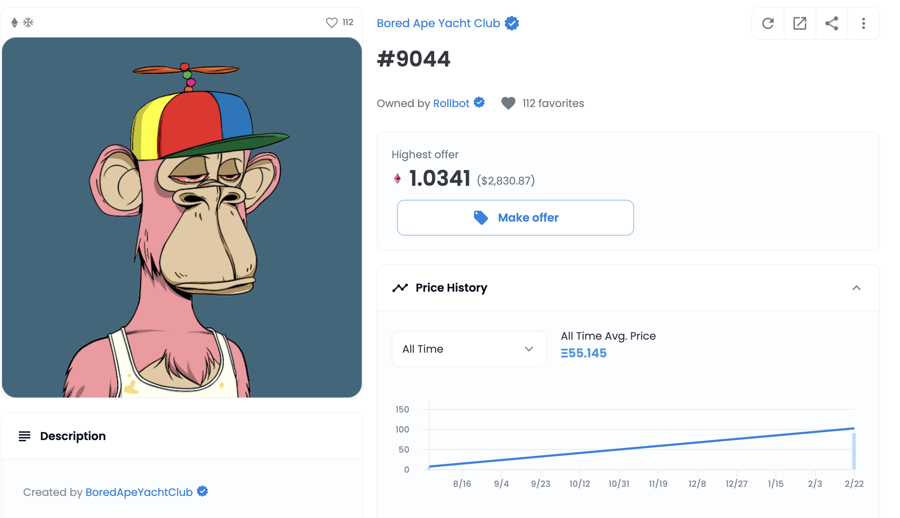Open the All Time range dropdown
This screenshot has width=900, height=518.
point(469,349)
